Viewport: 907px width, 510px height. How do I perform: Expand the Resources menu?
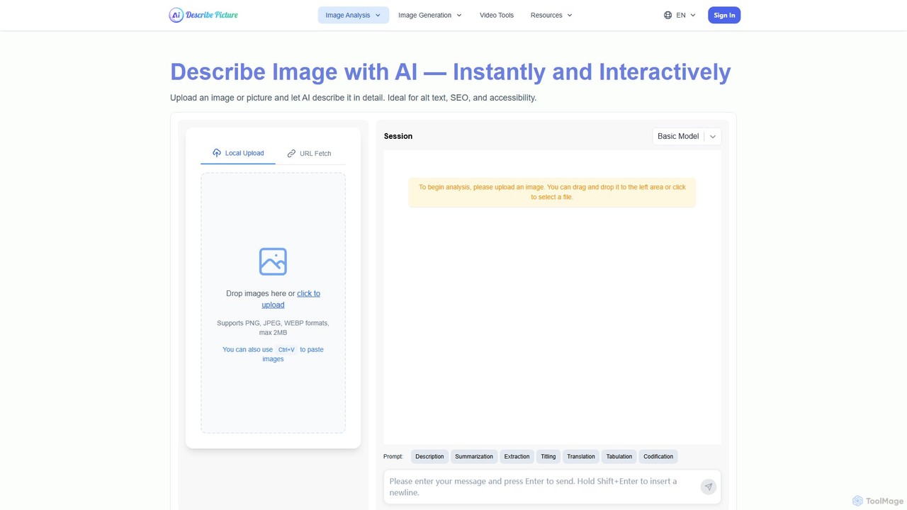point(551,15)
